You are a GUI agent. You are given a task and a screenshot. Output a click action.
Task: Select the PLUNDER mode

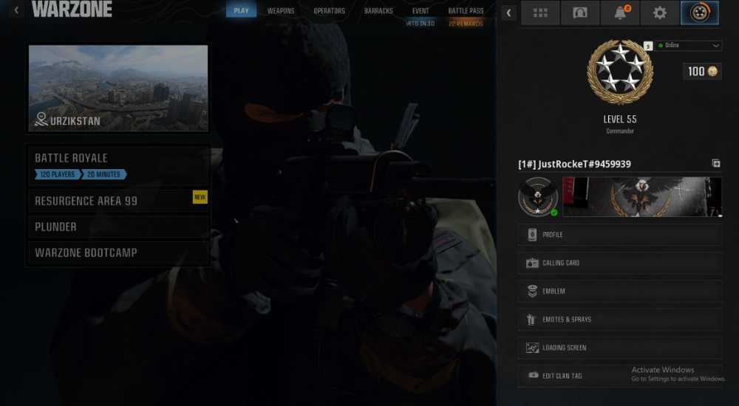coord(118,227)
